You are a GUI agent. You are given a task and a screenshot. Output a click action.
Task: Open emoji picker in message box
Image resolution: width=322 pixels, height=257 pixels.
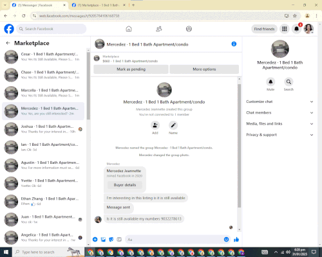click(226, 240)
